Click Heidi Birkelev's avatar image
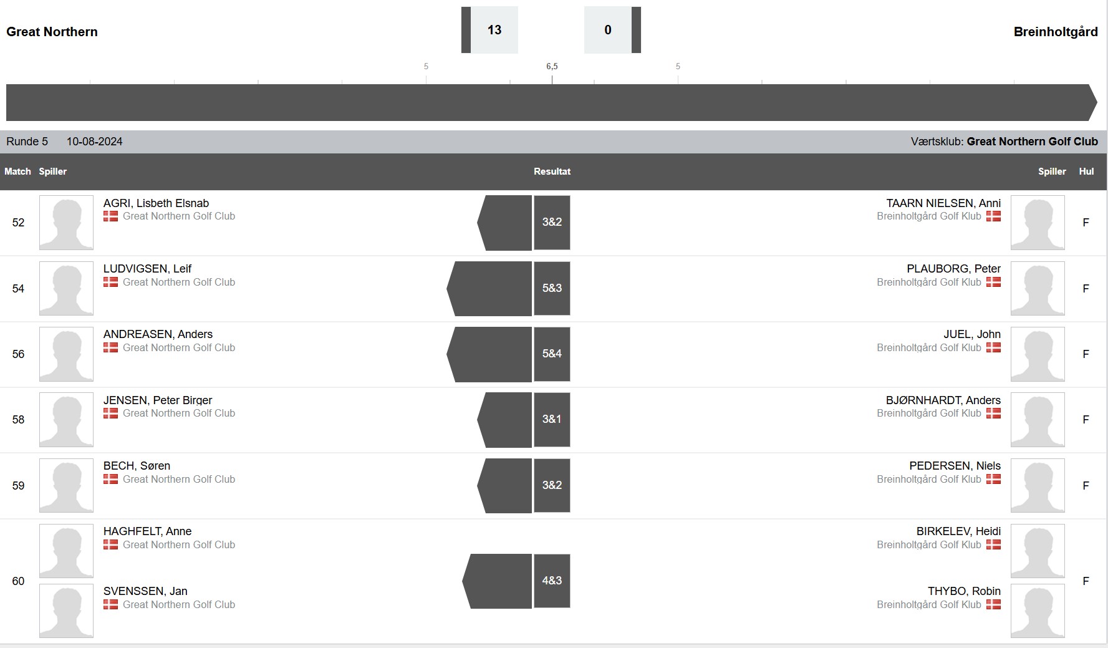Screen dimensions: 1108x648 tap(1038, 551)
